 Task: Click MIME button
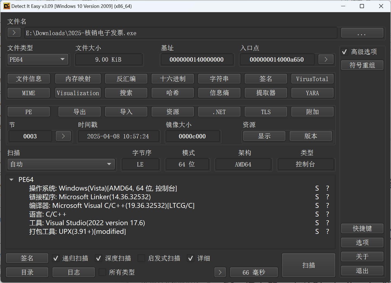tap(29, 93)
